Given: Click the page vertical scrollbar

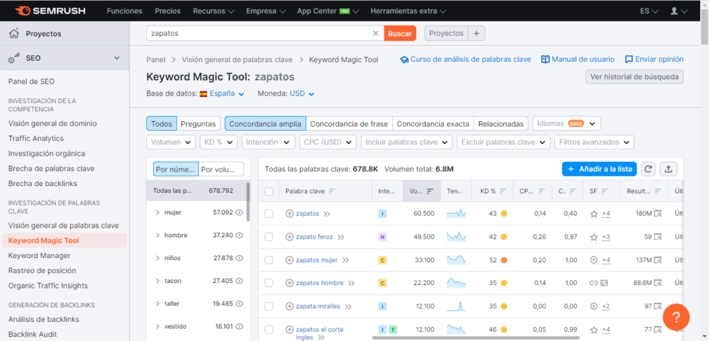Looking at the screenshot, I should click(705, 28).
